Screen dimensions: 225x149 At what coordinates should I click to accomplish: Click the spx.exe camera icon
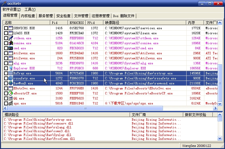(x=10, y=103)
